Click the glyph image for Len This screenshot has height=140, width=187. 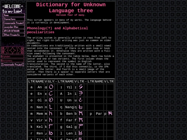click(x=81, y=133)
